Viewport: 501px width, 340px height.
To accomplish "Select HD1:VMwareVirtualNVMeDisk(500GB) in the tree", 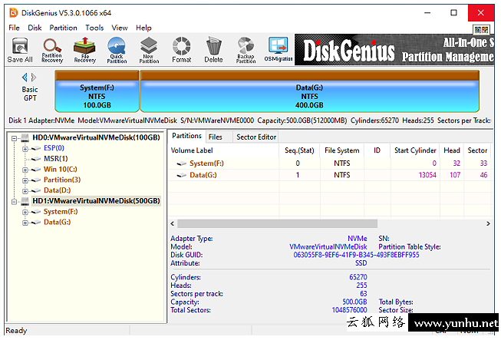I will click(x=96, y=200).
